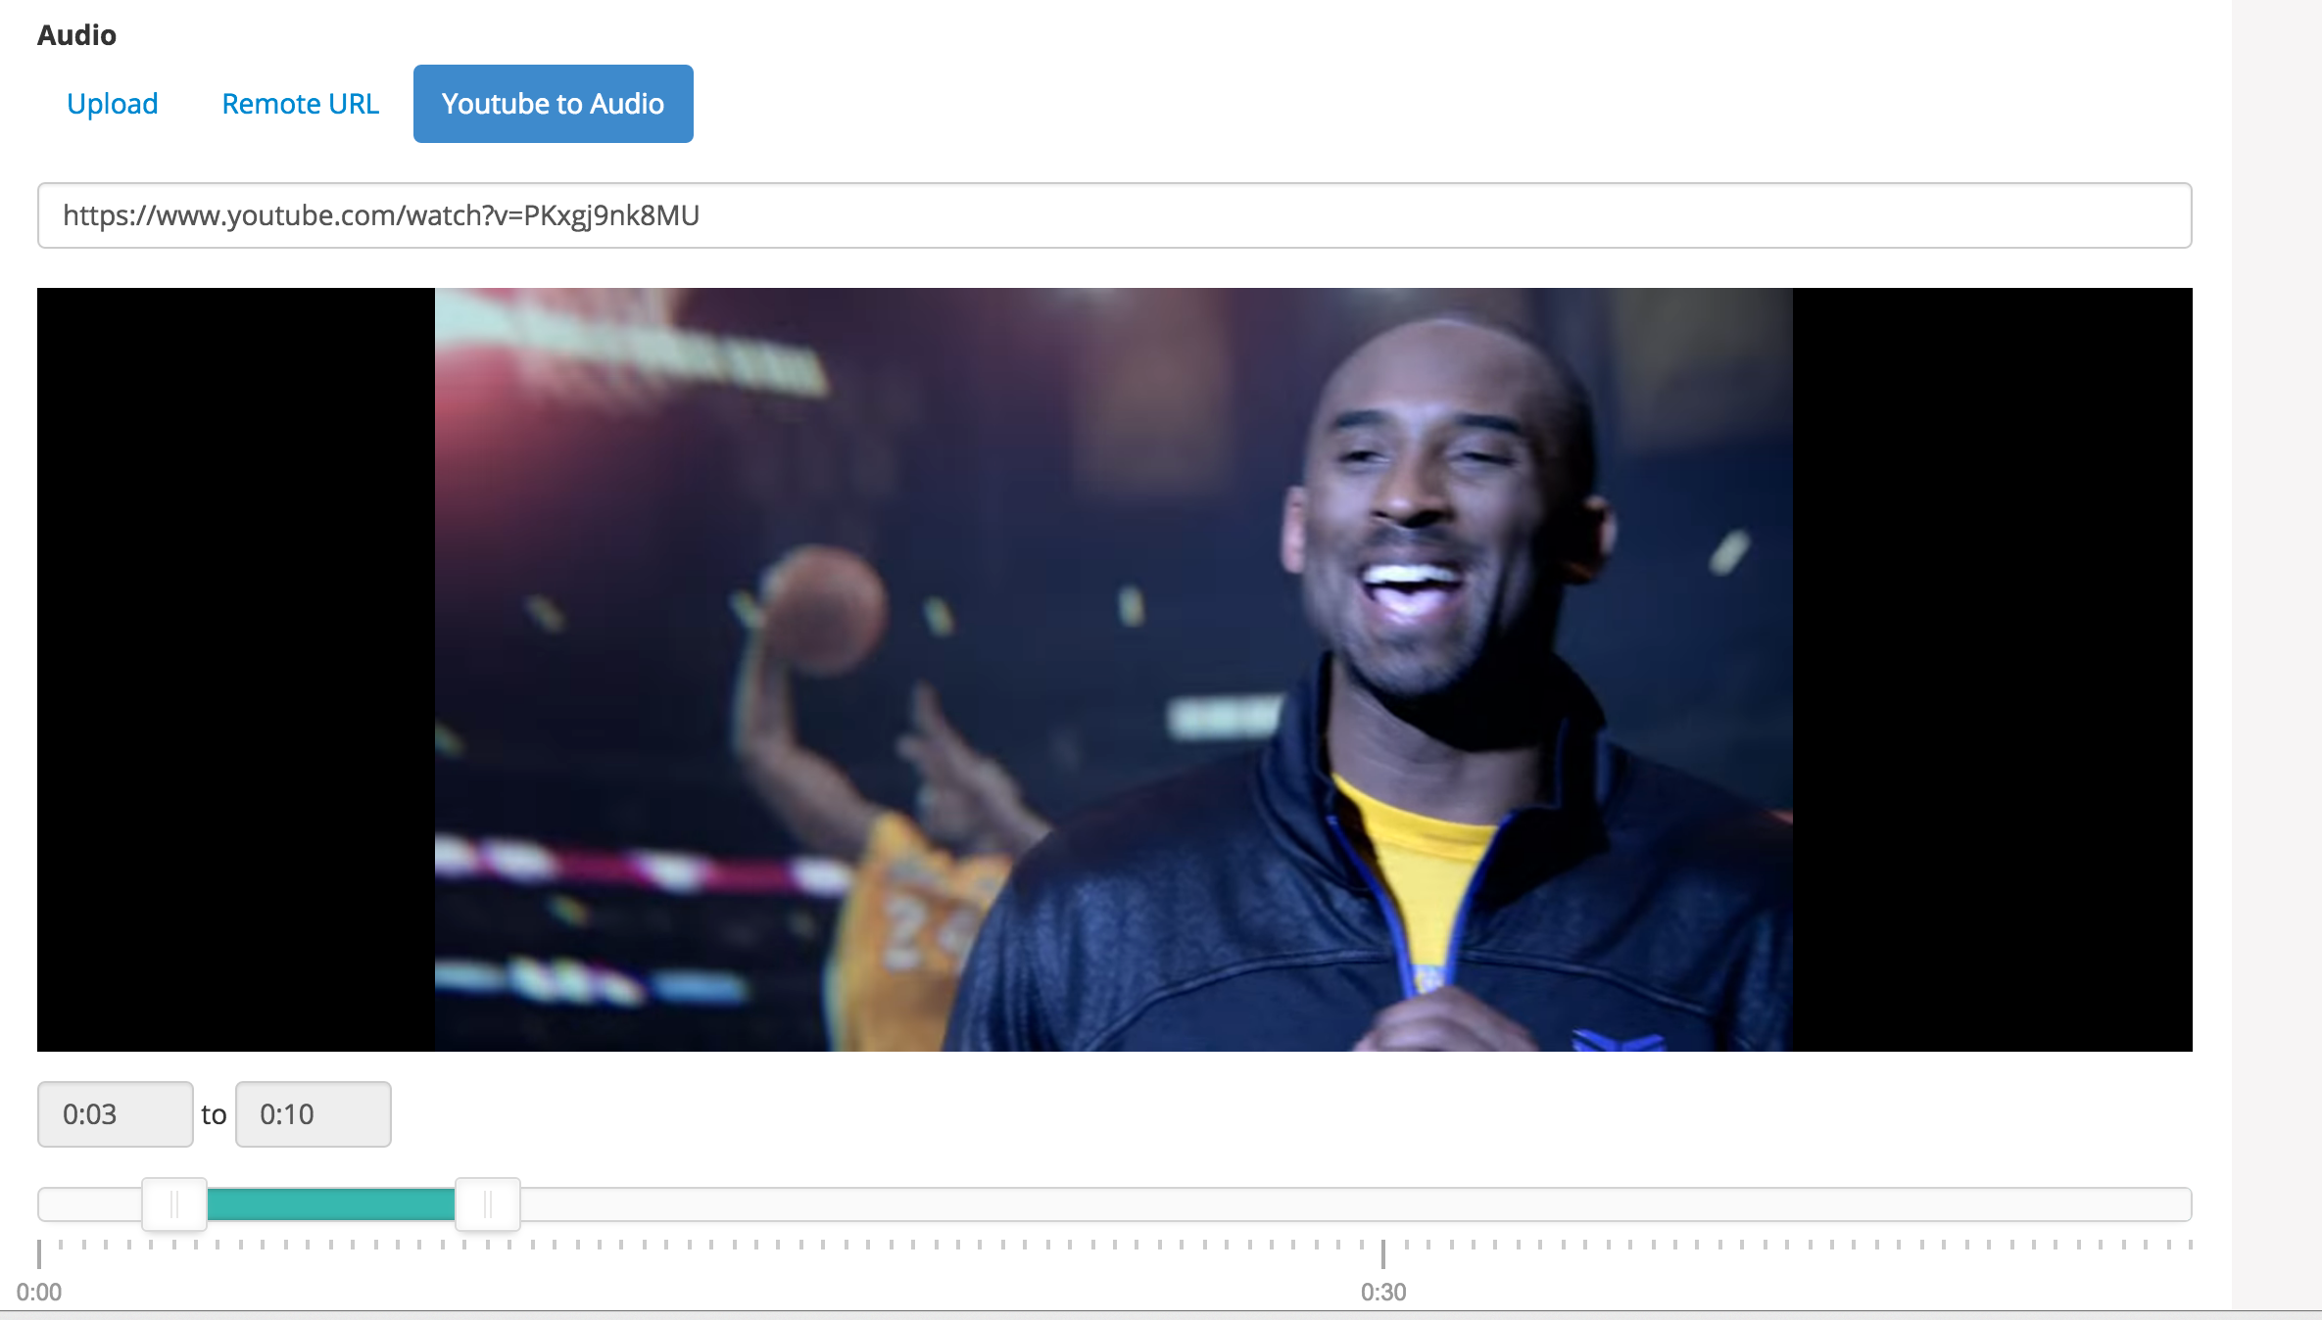Viewport: 2322px width, 1320px height.
Task: Click slider track before the start handle
Action: 90,1204
